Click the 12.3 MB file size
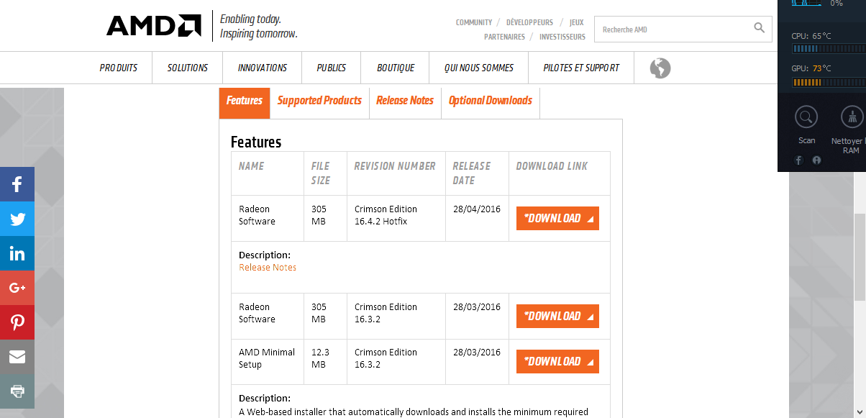 321,358
